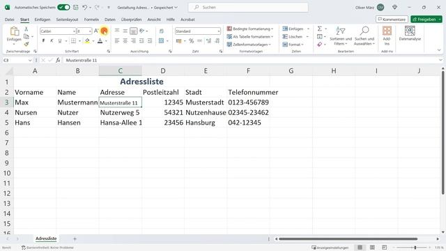Image resolution: width=446 pixels, height=251 pixels.
Task: Click the text orientation icon
Action: coord(142,31)
